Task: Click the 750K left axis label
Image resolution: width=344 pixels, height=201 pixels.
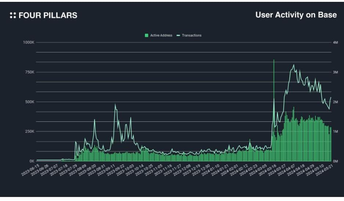Action: 29,72
